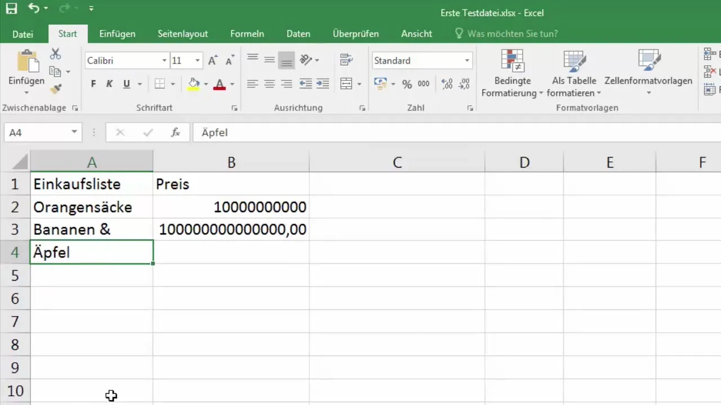Apply percent style formatting
Viewport: 721px width, 405px height.
(x=407, y=84)
